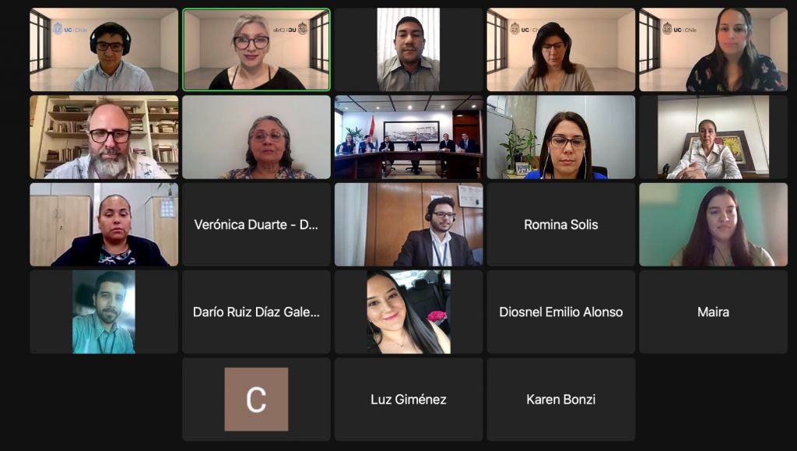Select the woman in car selfie photo
Screen dimensions: 797x451
(409, 312)
